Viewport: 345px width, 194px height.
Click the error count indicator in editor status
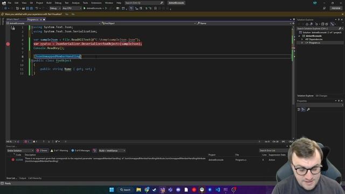pyautogui.click(x=27, y=142)
